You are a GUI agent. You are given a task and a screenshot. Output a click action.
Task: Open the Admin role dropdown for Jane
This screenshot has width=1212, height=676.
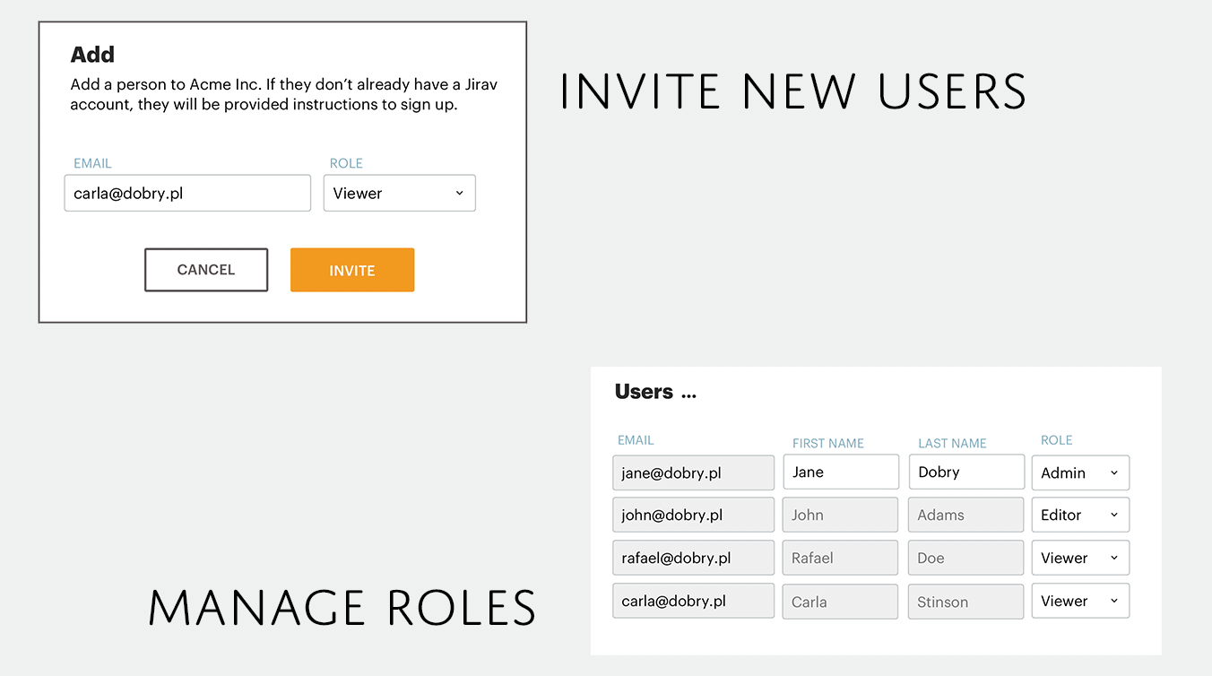click(x=1080, y=472)
